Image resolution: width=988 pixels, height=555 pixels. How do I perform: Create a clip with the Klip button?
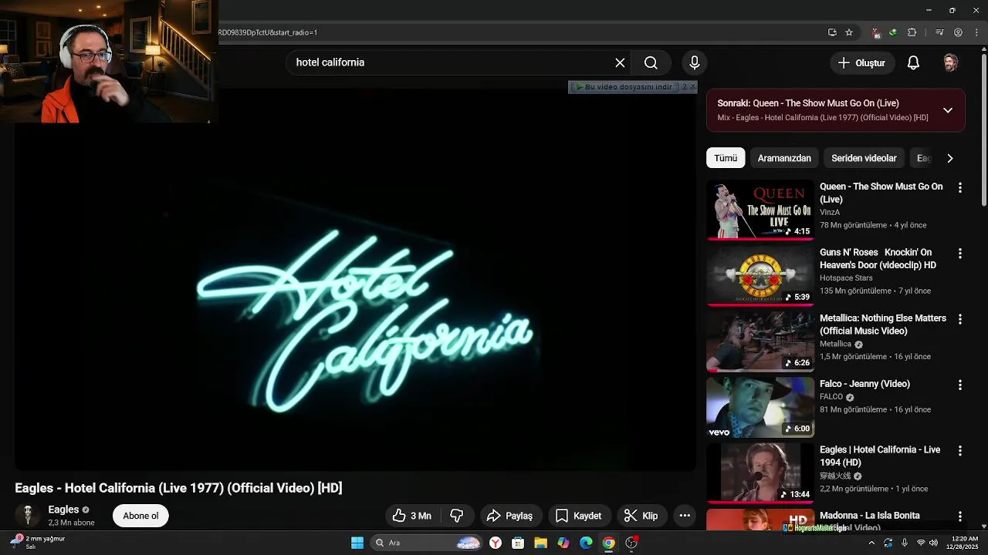[x=641, y=516]
